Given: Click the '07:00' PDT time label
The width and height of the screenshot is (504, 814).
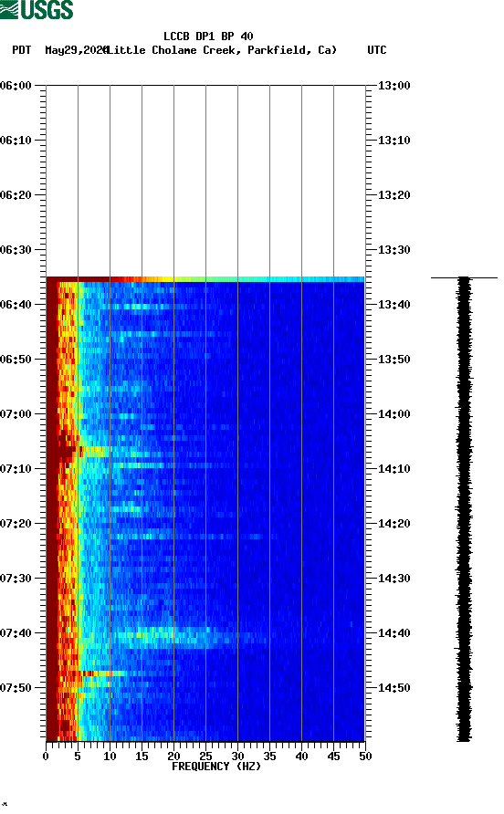Looking at the screenshot, I should [x=16, y=414].
